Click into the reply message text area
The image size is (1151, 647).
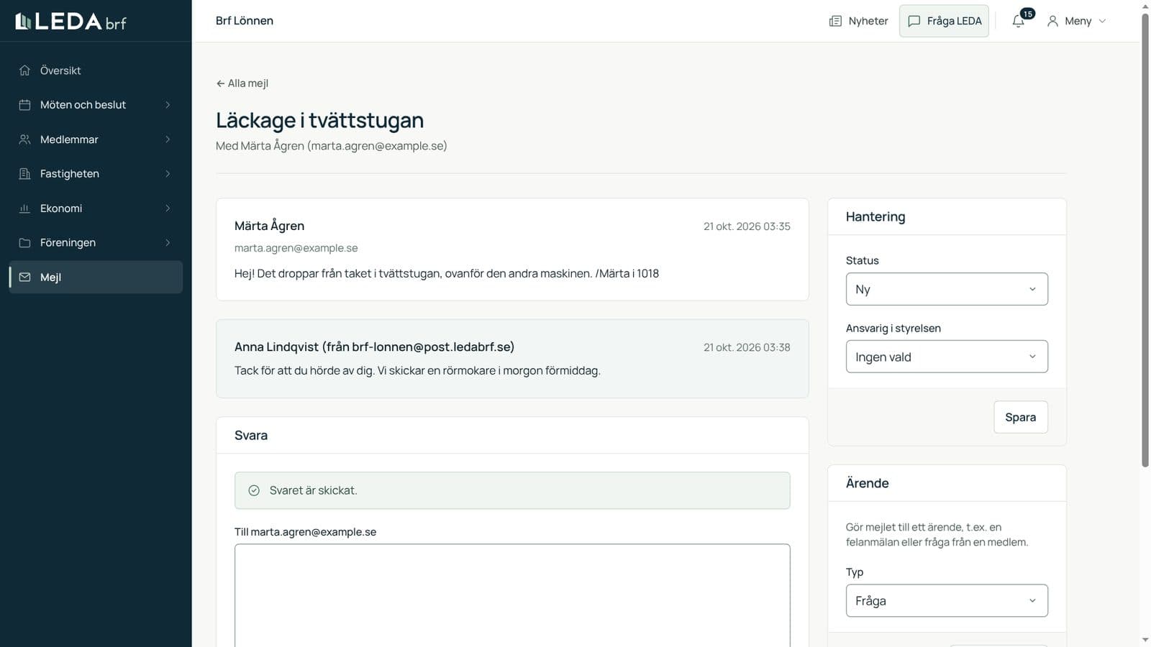click(512, 595)
